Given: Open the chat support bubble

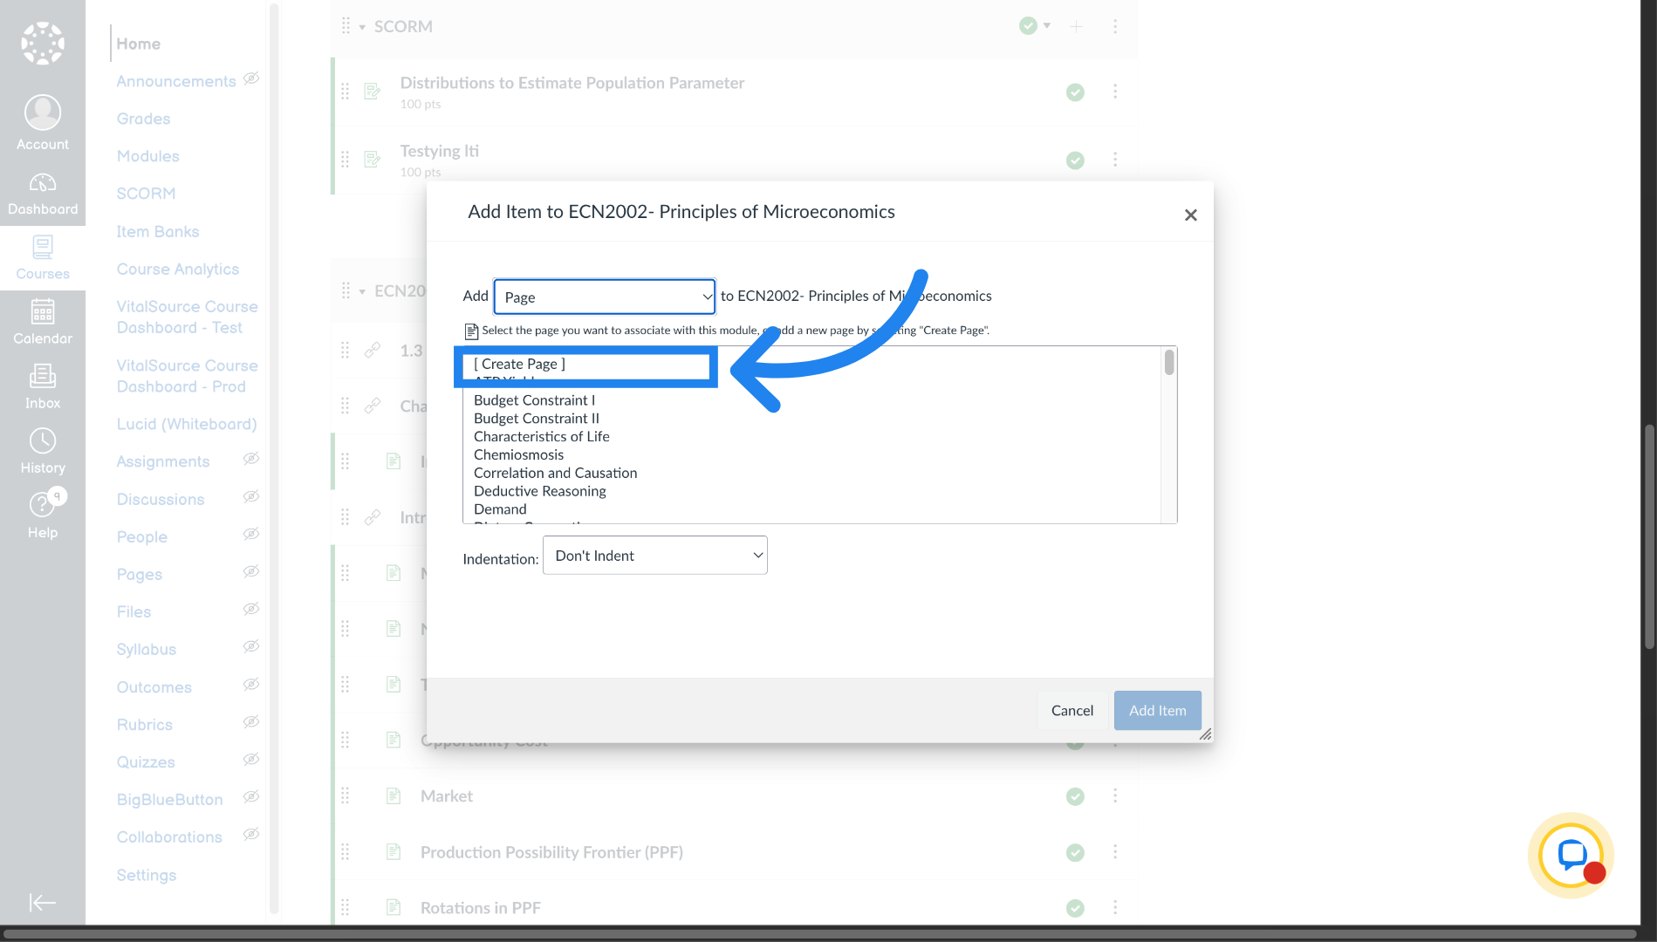Looking at the screenshot, I should 1571,856.
